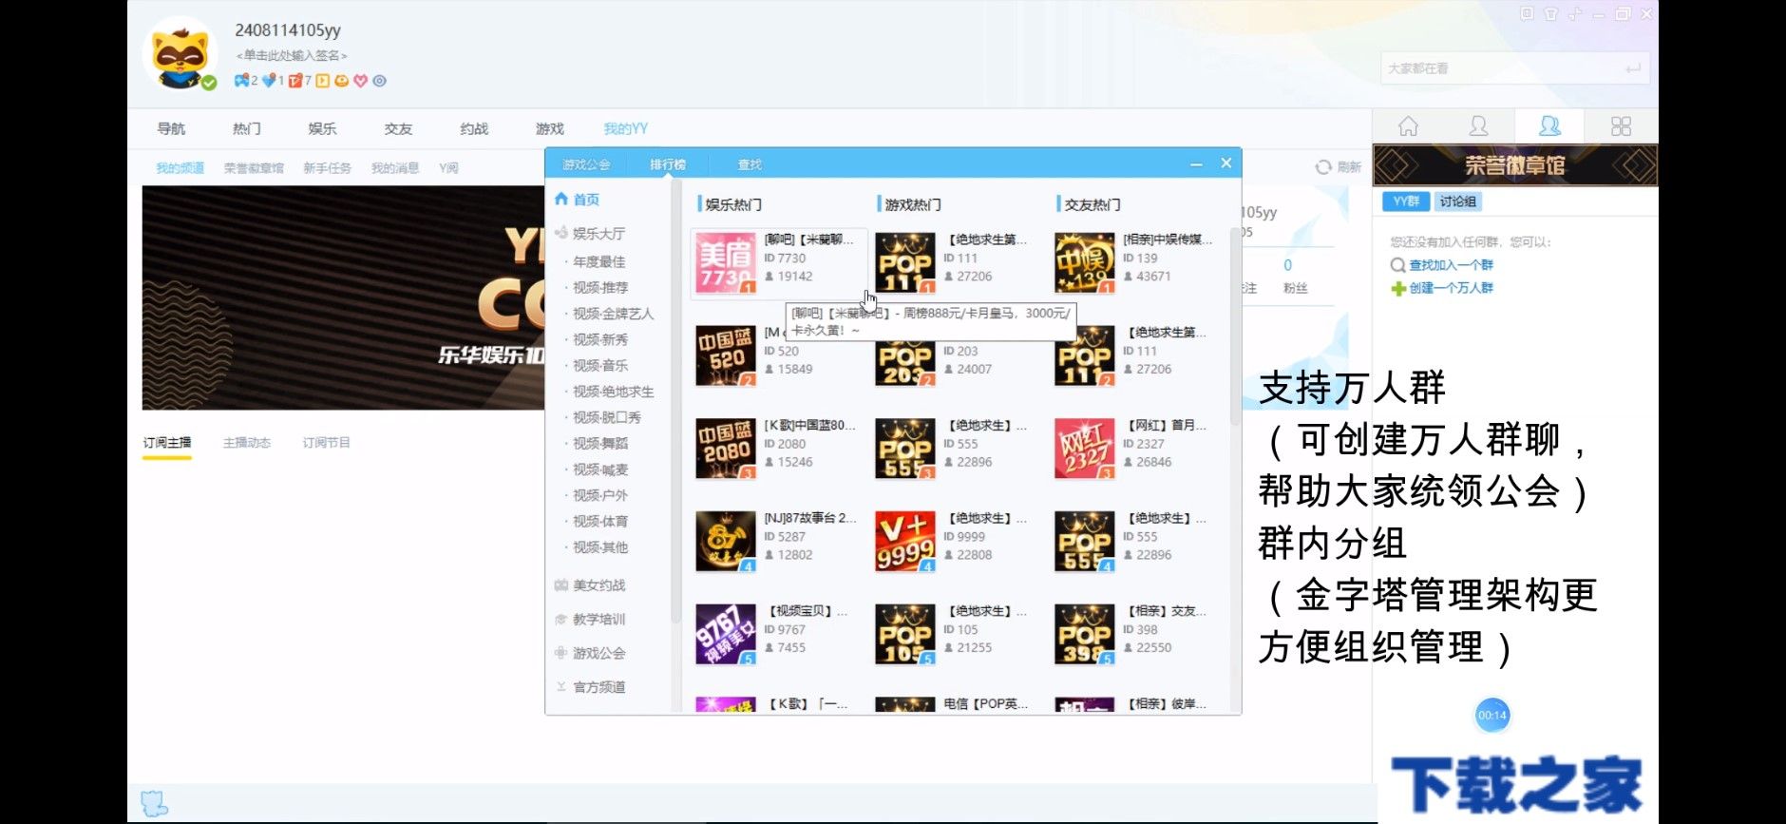Select the 热门 tab
1786x824 pixels.
point(247,128)
